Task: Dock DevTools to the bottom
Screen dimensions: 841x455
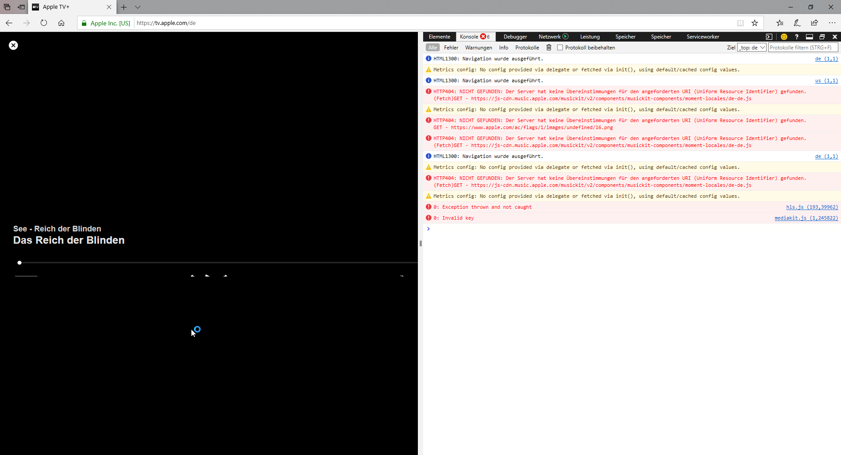Action: coord(809,37)
